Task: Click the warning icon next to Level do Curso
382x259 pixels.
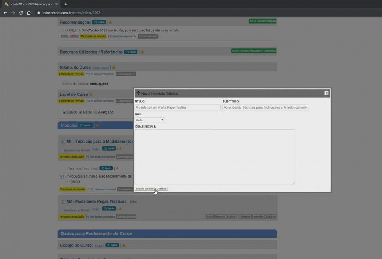Action: pyautogui.click(x=91, y=95)
